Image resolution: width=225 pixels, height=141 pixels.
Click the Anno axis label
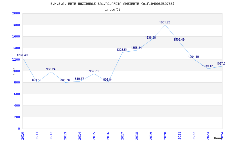pyautogui.click(x=218, y=138)
